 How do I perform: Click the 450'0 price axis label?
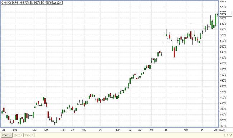[223, 75]
